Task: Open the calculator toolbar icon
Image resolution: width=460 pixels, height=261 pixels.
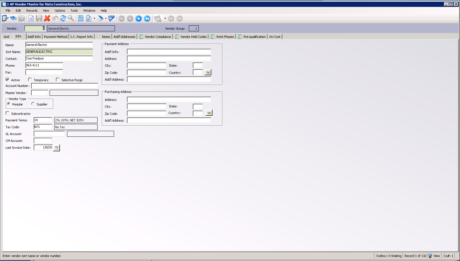Action: pyautogui.click(x=81, y=19)
